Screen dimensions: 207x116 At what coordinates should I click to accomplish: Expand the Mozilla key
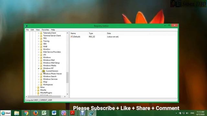point(36,90)
